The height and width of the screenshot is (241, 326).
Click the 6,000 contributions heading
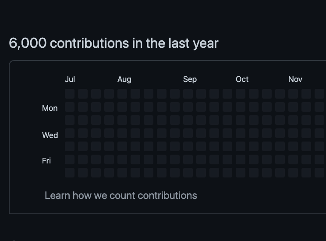pyautogui.click(x=113, y=43)
